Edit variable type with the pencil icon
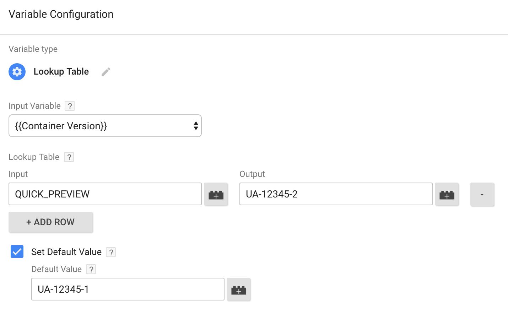 pos(106,72)
